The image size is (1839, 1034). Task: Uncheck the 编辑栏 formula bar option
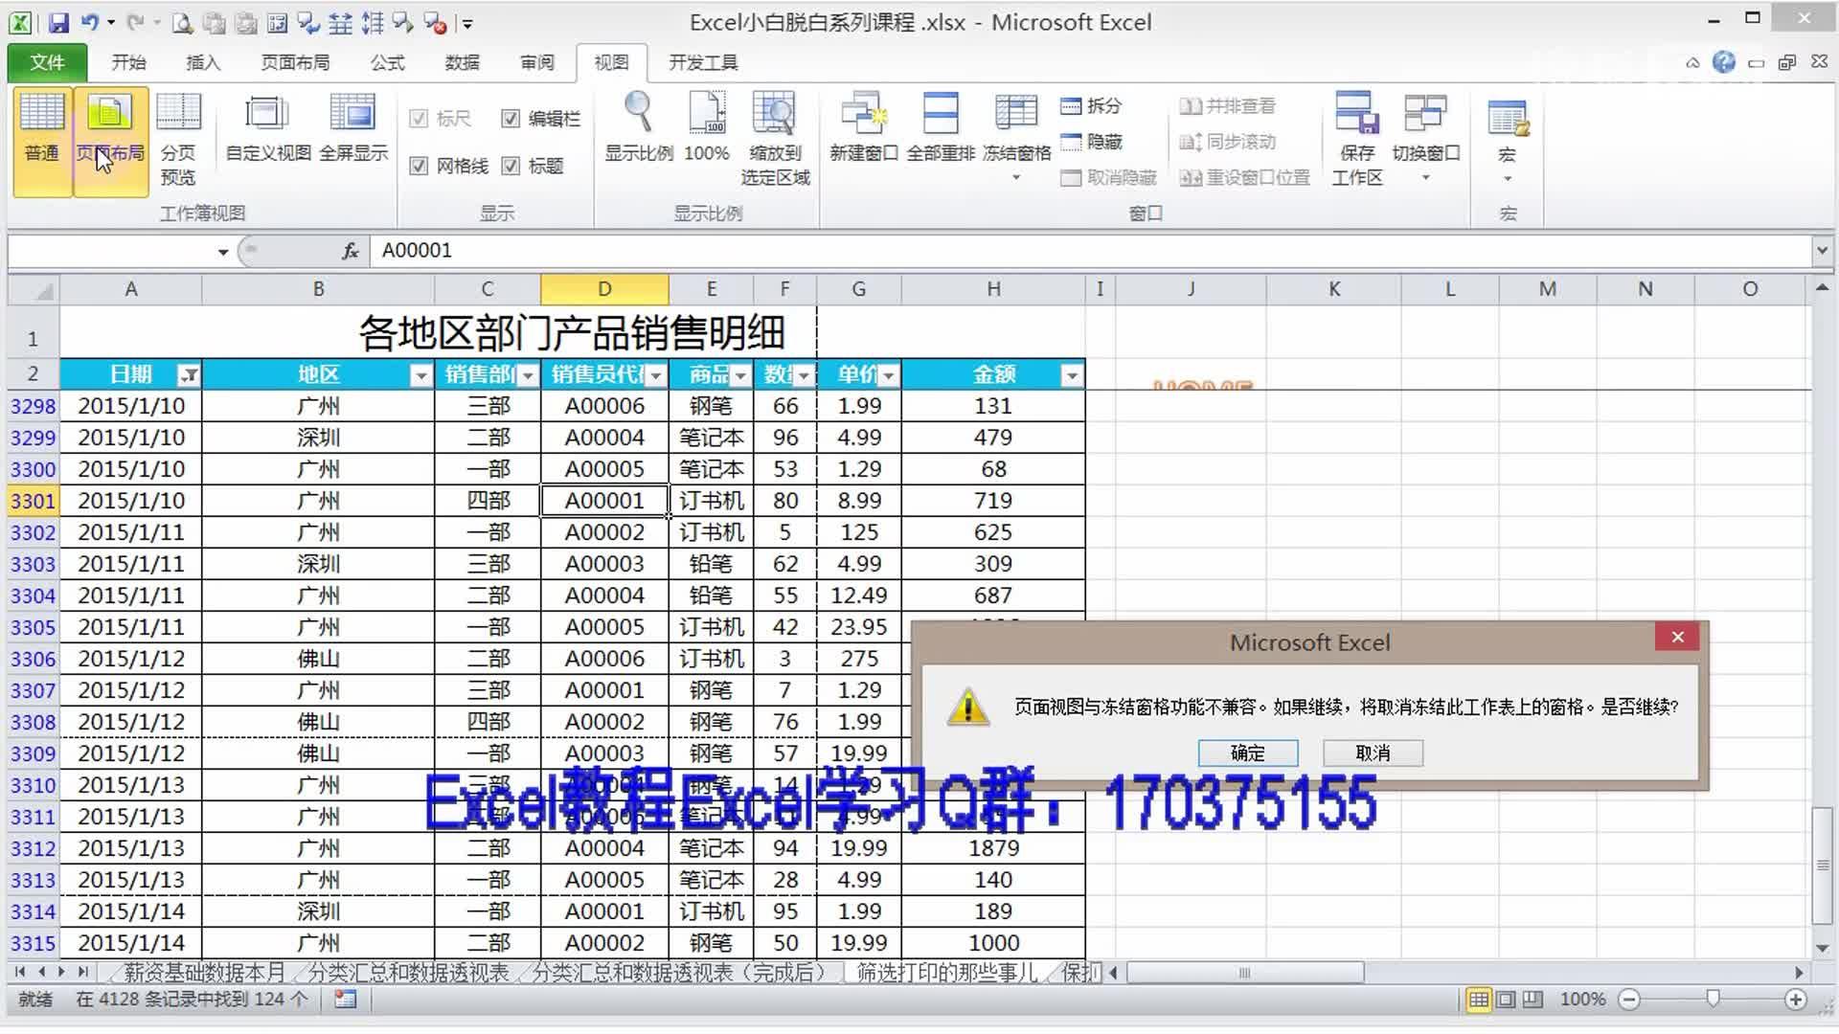click(x=511, y=119)
